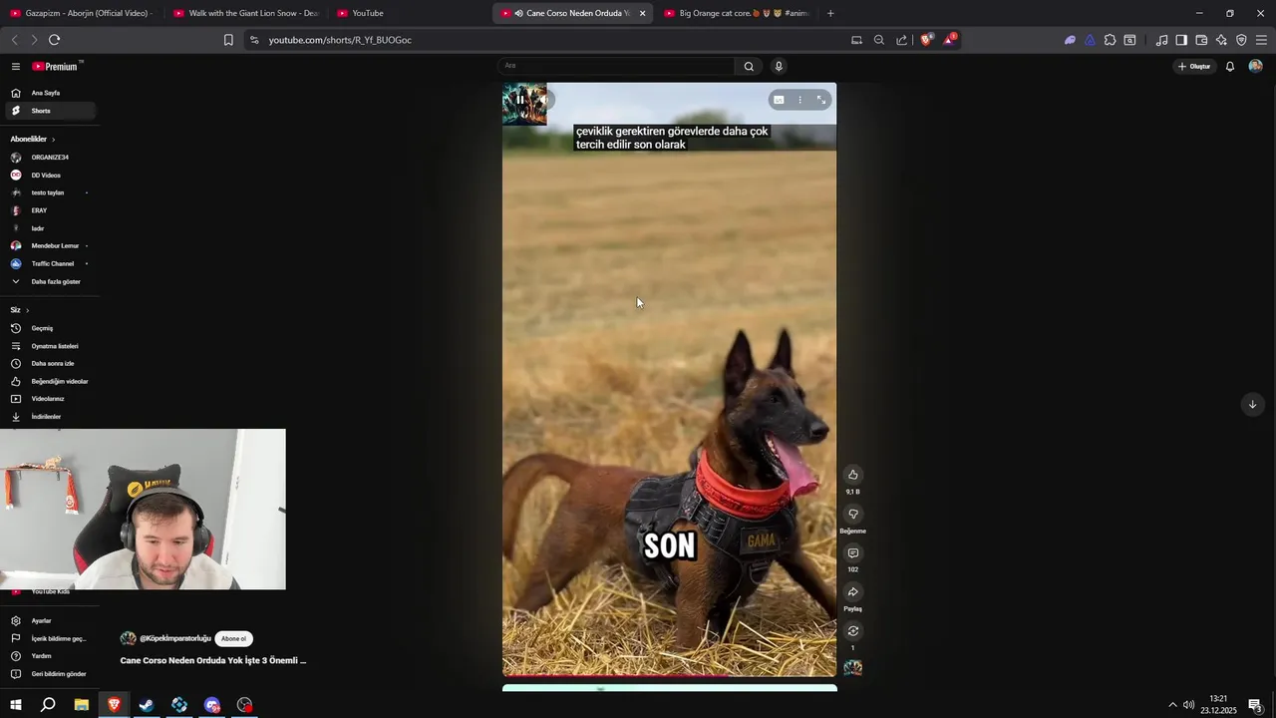This screenshot has height=718, width=1276.
Task: Enter fullscreen for the Shorts video
Action: 821,100
